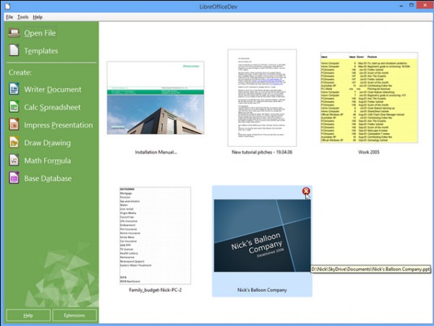The width and height of the screenshot is (434, 326).
Task: Click the Math Formula icon
Action: (14, 160)
